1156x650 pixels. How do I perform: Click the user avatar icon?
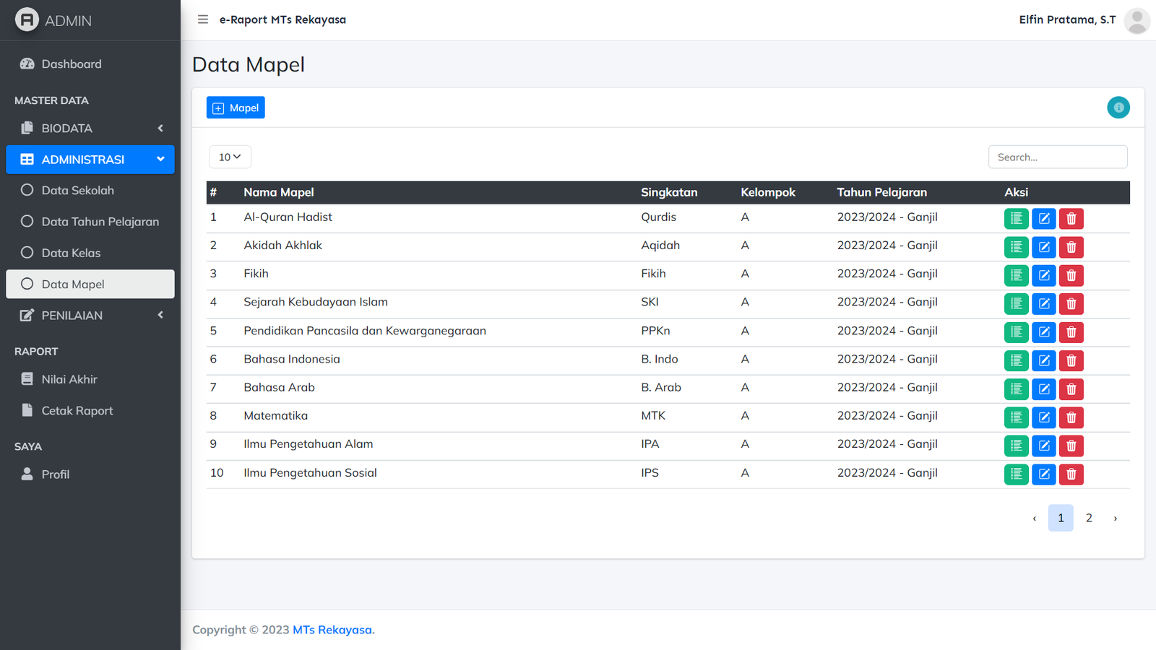1136,20
